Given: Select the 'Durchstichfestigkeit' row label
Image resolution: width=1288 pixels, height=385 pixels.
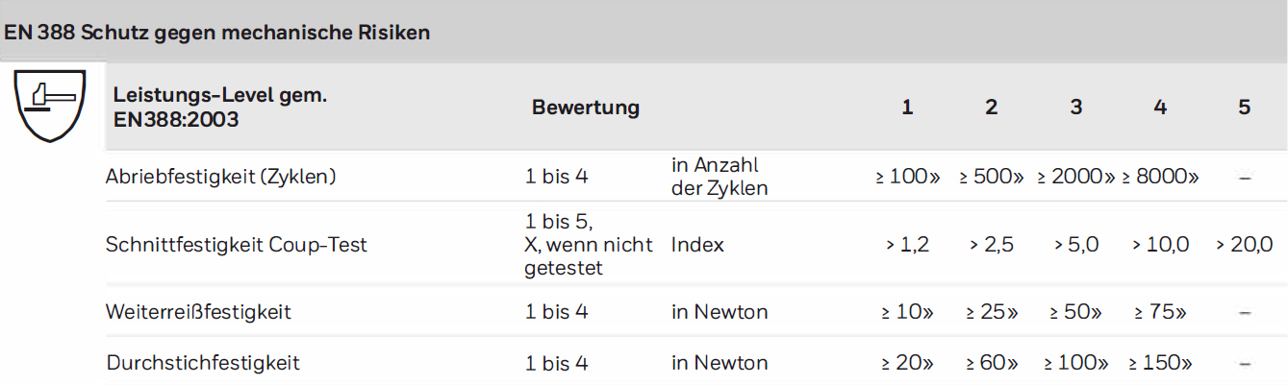Looking at the screenshot, I should coord(203,363).
